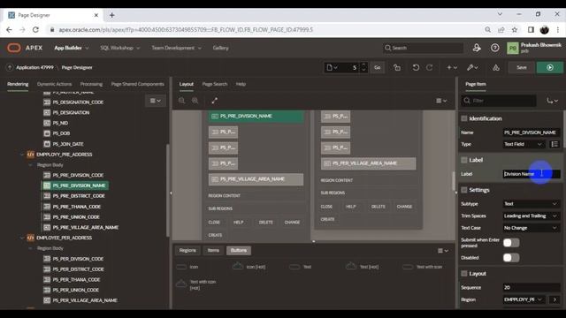Image resolution: width=566 pixels, height=318 pixels.
Task: Zoom in on the layout pane
Action: click(195, 101)
